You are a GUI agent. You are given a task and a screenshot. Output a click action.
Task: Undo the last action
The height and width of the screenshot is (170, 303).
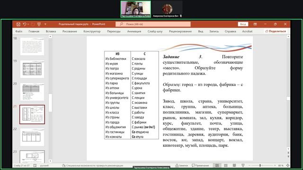click(x=24, y=24)
